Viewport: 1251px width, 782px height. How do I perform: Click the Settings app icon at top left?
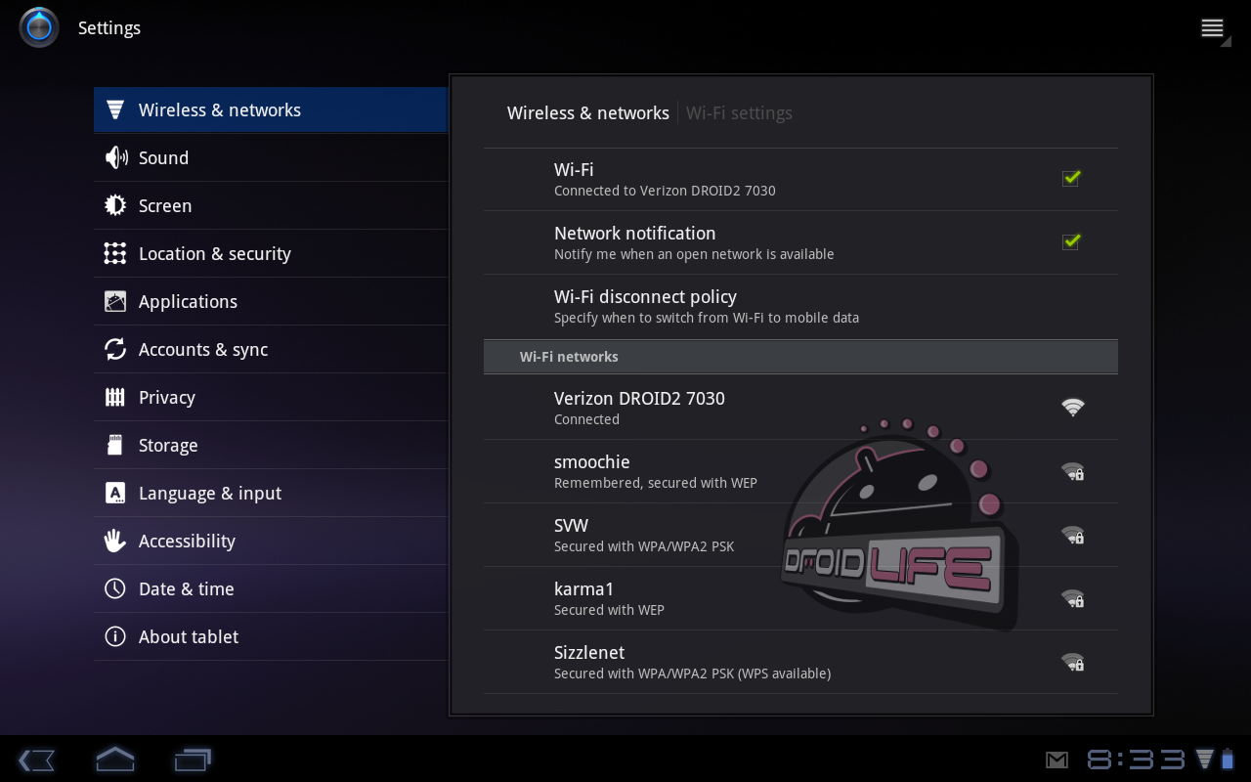click(39, 27)
